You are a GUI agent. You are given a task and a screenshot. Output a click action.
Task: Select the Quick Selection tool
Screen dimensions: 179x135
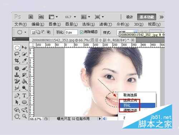[x=24, y=54]
